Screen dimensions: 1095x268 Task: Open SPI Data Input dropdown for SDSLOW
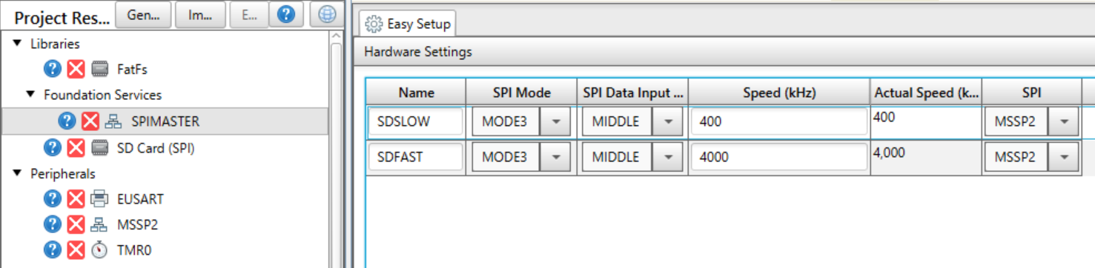coord(668,121)
